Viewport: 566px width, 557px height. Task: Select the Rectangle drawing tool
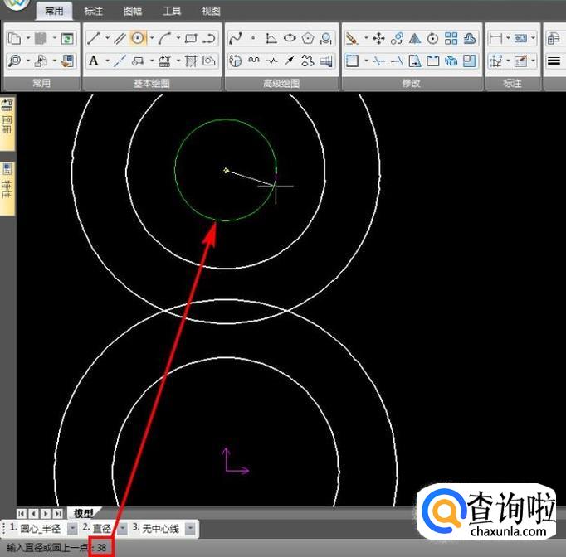coord(190,38)
